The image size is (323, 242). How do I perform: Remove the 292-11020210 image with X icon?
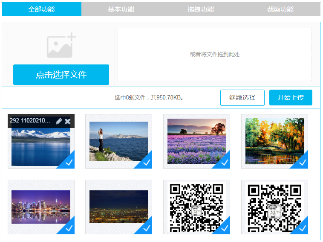68,121
